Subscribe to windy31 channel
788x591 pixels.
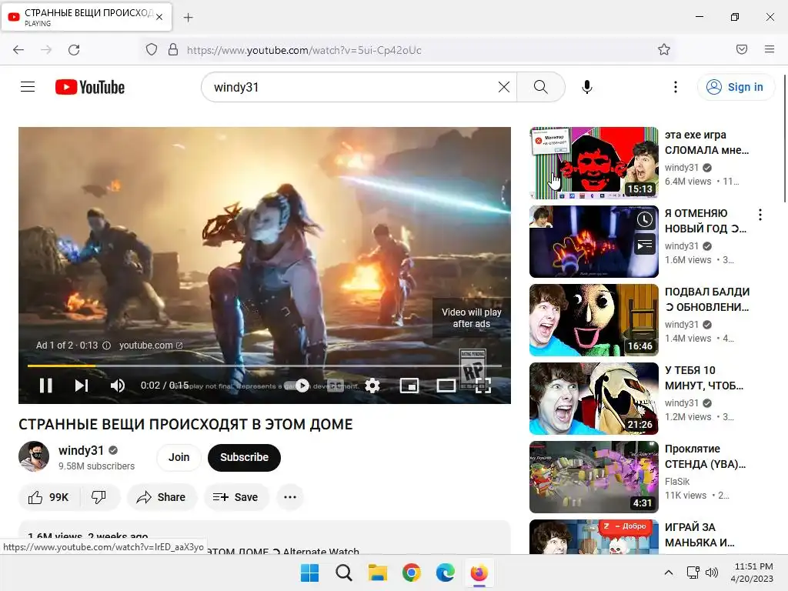244,457
